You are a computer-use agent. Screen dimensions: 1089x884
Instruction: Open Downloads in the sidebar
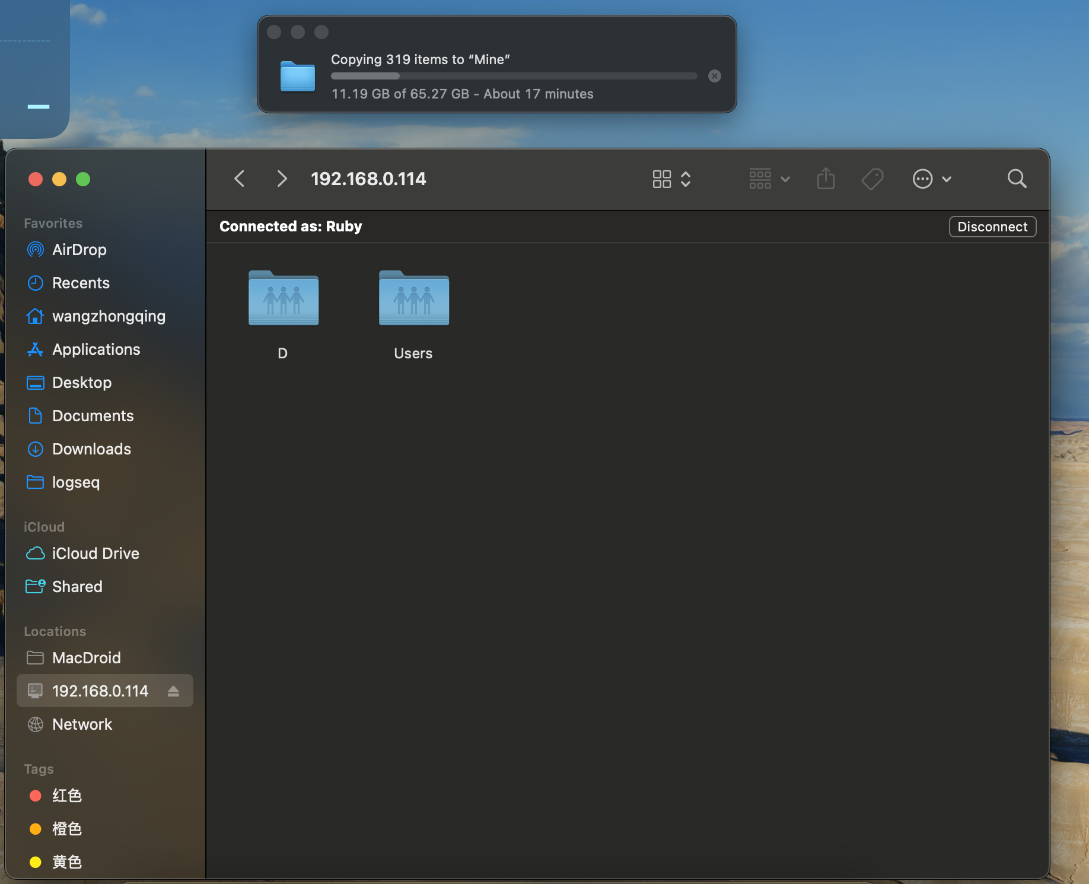tap(105, 449)
